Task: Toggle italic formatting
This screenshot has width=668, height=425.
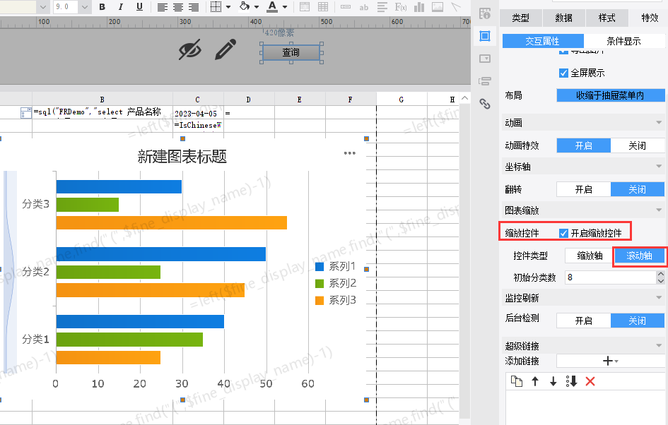Action: (121, 7)
